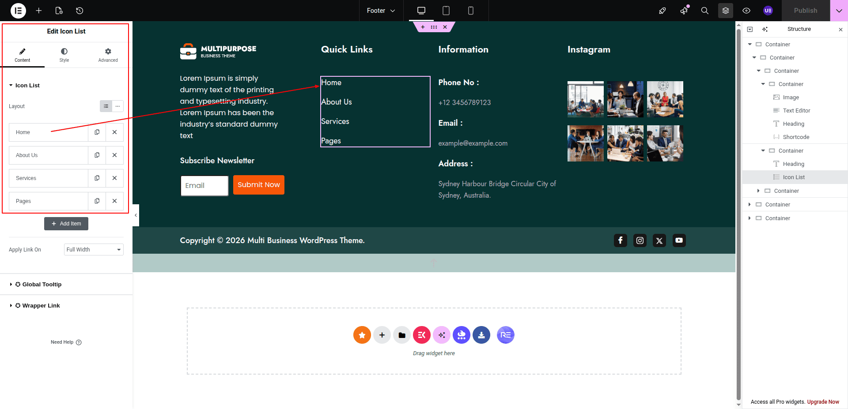Click the Publish button

tap(806, 11)
